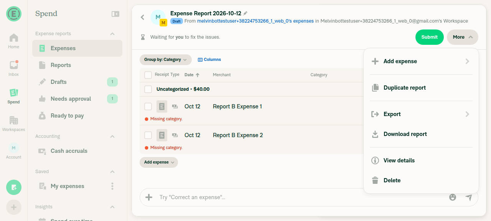The image size is (491, 221).
Task: Go to Workspaces in the left rail
Action: 13,124
